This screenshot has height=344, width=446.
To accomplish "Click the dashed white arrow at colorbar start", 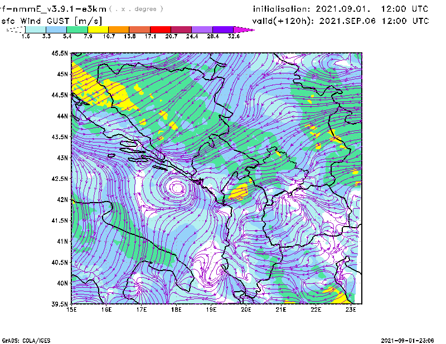I will [x=16, y=30].
